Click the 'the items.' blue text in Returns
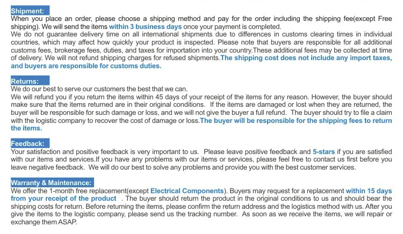403x234 pixels. [26, 128]
